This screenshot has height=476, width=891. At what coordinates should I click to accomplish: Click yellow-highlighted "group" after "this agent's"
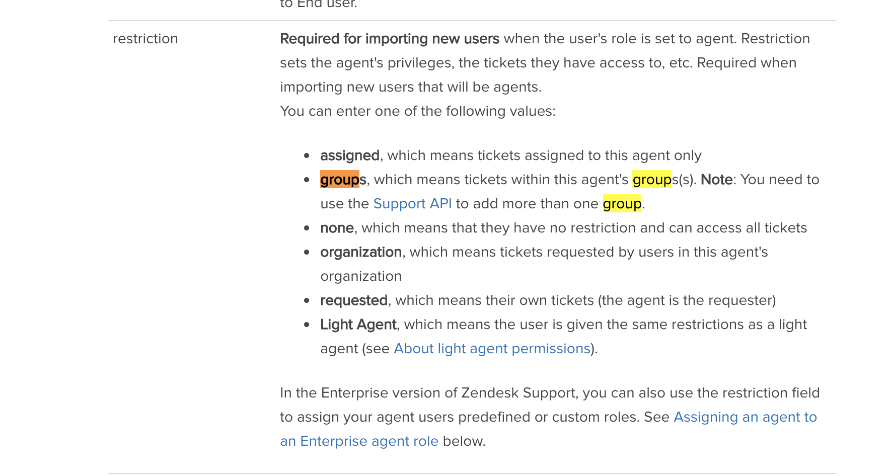coord(652,180)
